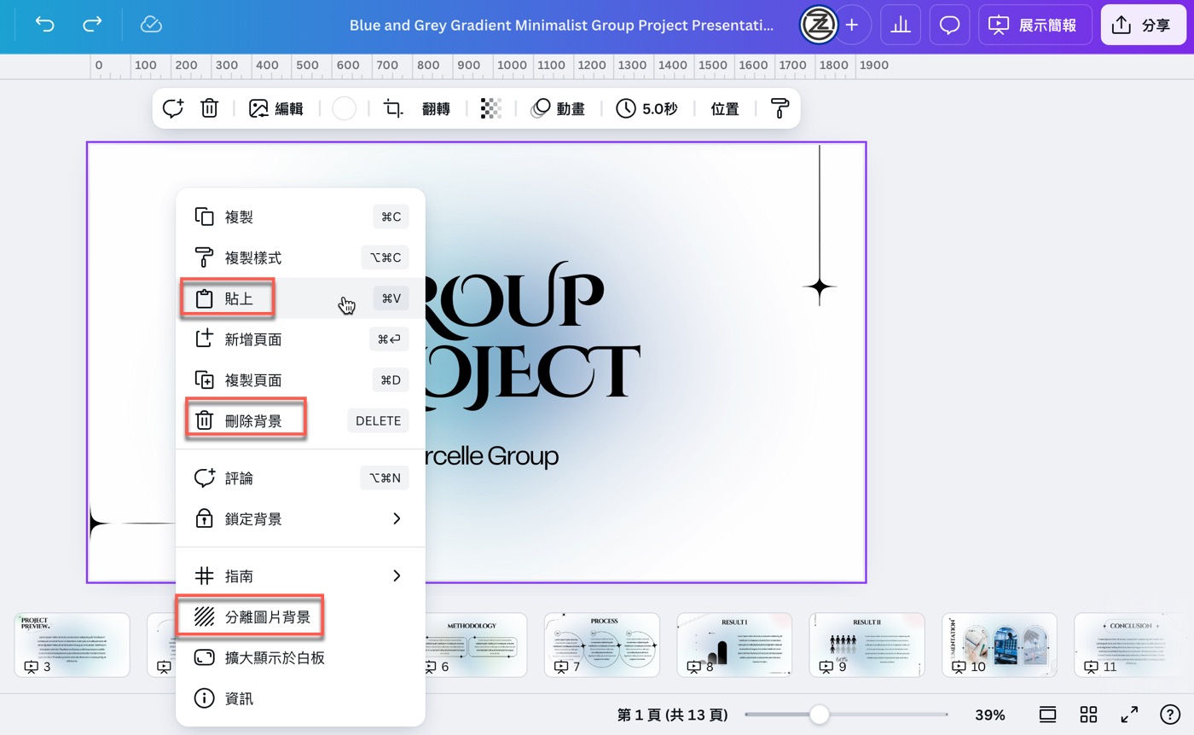
Task: Choose 分離圖片背景 menu entry
Action: (x=300, y=616)
